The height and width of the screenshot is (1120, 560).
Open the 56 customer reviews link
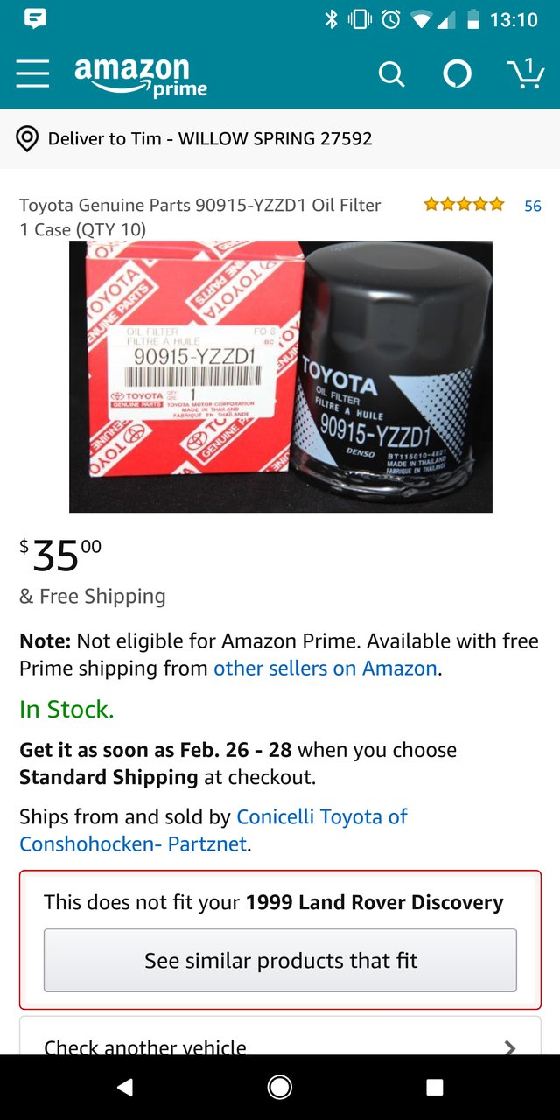[533, 206]
